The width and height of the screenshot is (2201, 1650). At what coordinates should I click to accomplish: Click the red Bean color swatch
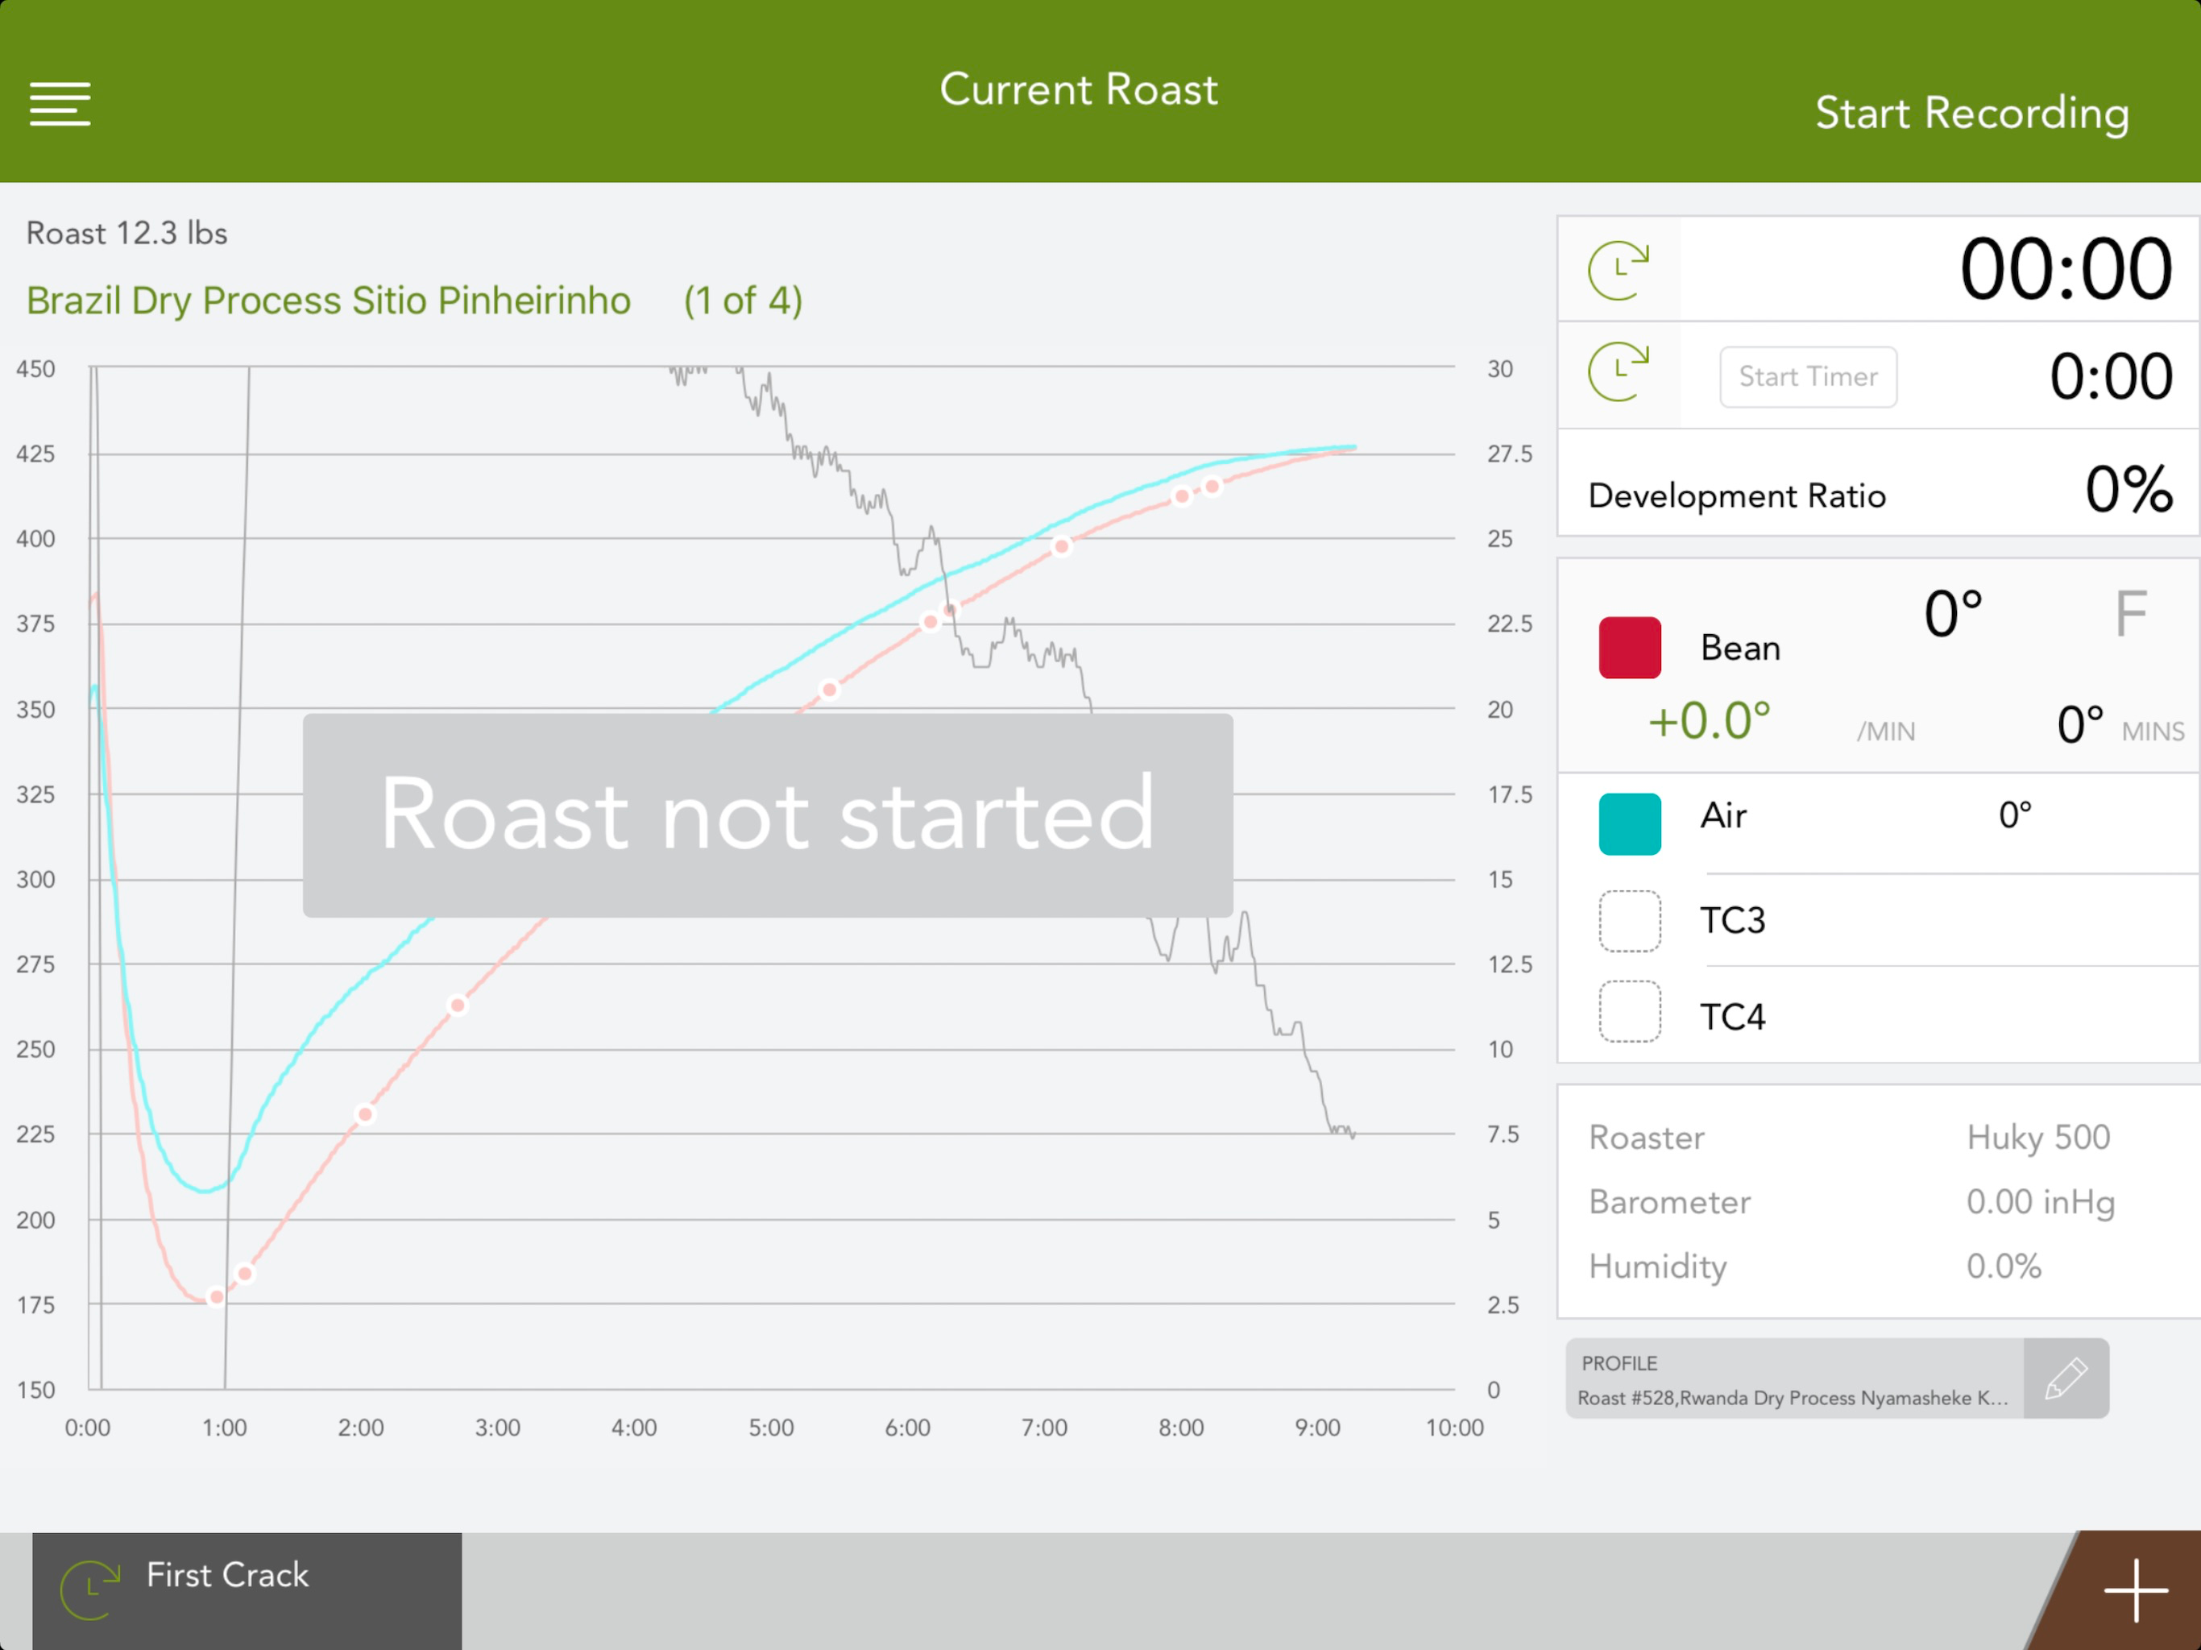point(1629,648)
